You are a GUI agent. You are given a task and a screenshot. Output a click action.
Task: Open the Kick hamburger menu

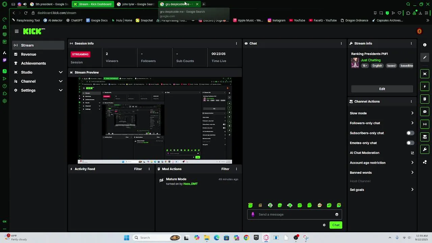(x=17, y=31)
